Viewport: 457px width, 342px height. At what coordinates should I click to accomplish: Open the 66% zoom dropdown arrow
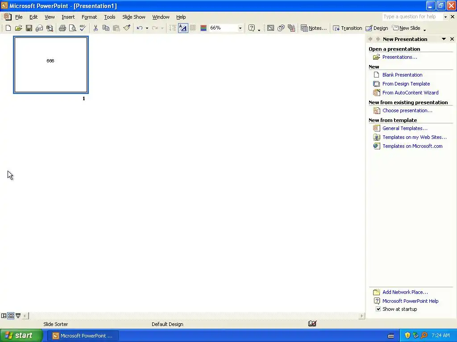click(x=240, y=28)
